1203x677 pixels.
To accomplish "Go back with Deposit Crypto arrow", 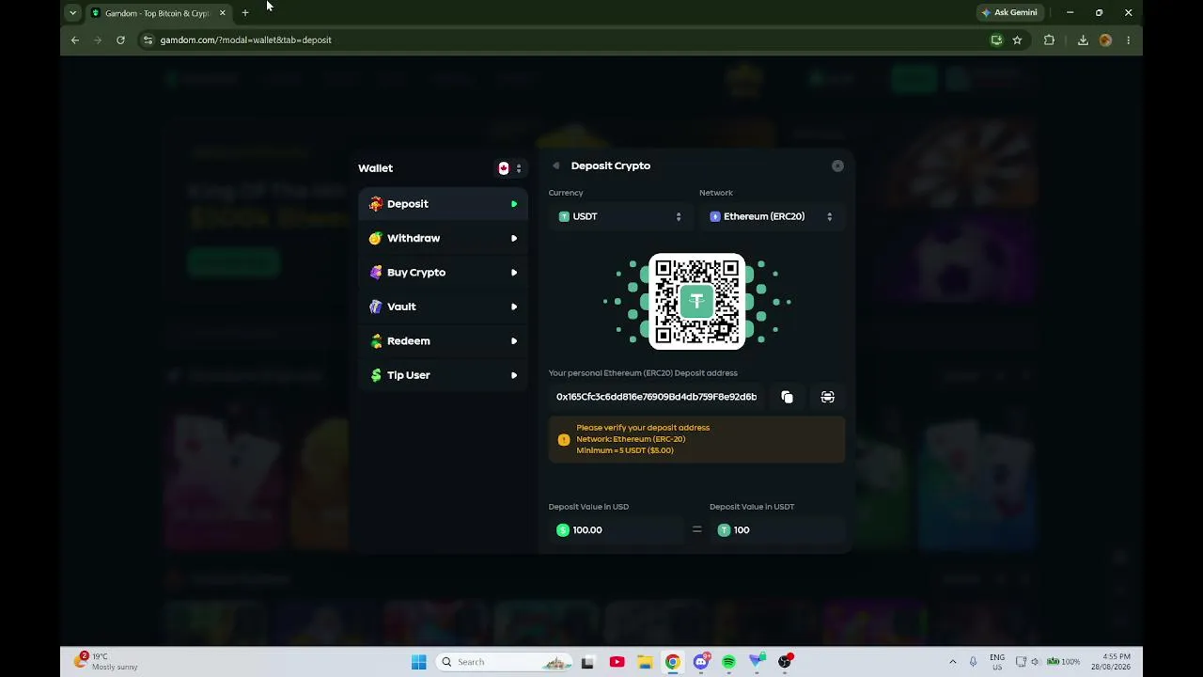I will coord(556,166).
